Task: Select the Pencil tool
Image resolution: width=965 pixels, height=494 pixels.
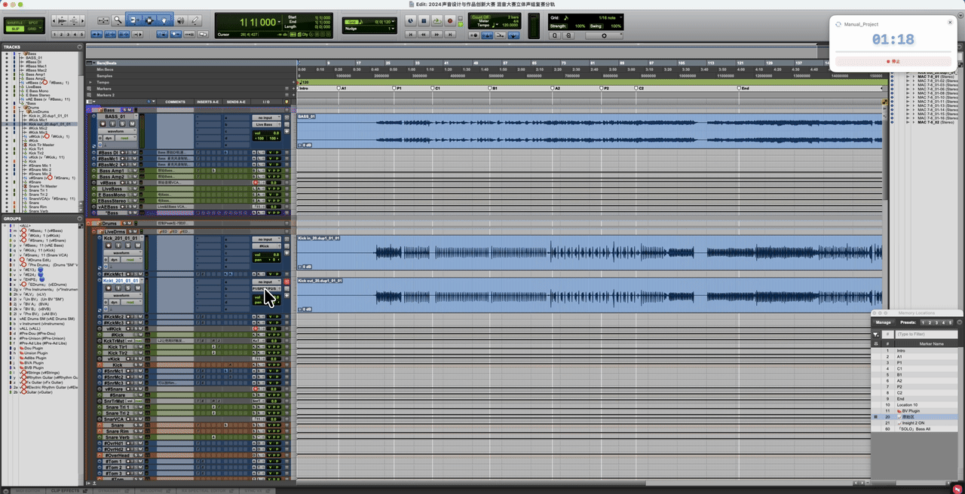Action: coord(195,20)
